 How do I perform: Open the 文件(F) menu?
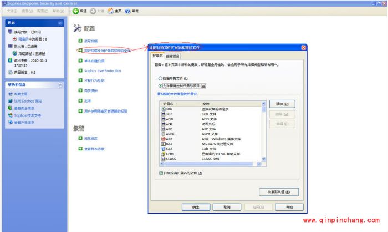pos(12,11)
